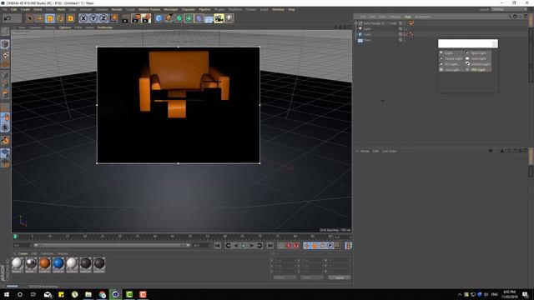Select the Move tool
The height and width of the screenshot is (300, 534).
[40, 18]
